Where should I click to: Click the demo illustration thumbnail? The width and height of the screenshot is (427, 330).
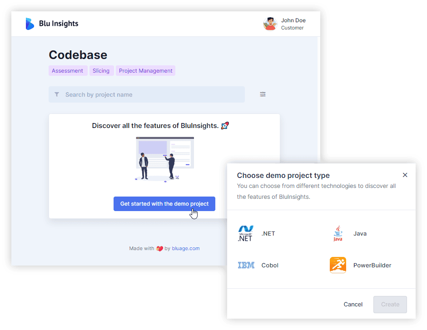(165, 159)
